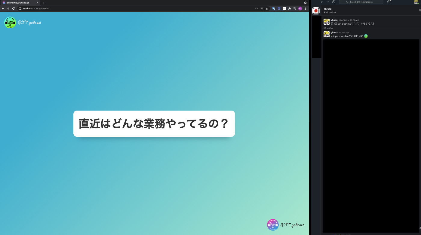Image resolution: width=421 pixels, height=235 pixels.
Task: Open Google Translate extension
Action: click(274, 8)
